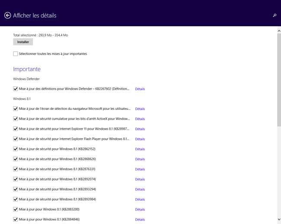This screenshot has height=224, width=281.
Task: Uncheck the Microsoft browser selection screen update
Action: tap(16, 109)
